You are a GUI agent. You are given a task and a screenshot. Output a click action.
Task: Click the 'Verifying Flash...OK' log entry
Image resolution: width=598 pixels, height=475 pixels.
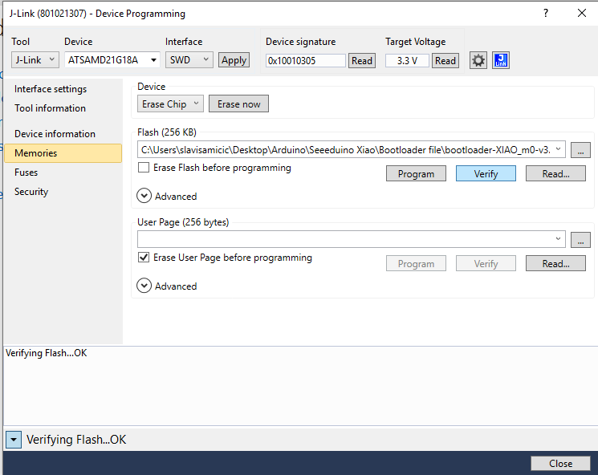[x=46, y=353]
